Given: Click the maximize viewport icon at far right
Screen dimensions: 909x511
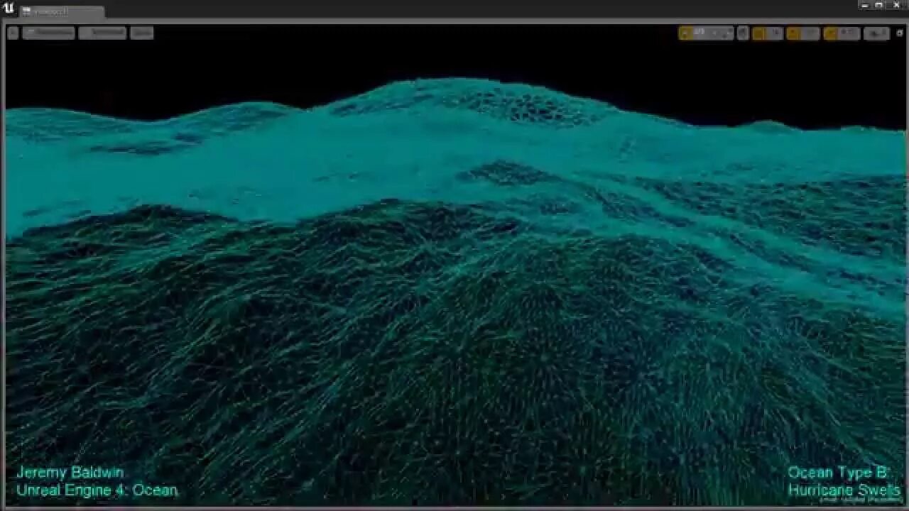Looking at the screenshot, I should 900,33.
